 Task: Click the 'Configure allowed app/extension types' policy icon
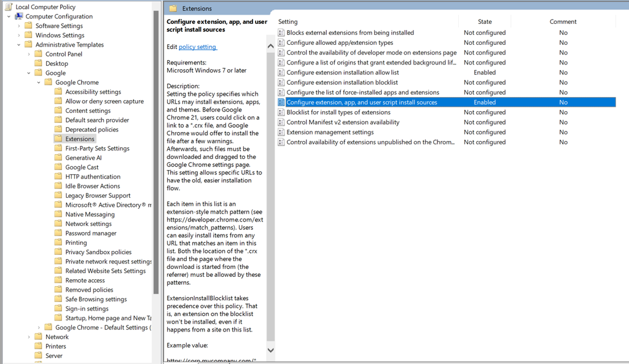281,42
